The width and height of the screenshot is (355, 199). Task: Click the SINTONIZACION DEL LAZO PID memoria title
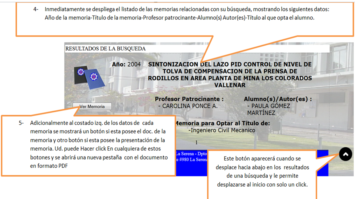pos(230,75)
